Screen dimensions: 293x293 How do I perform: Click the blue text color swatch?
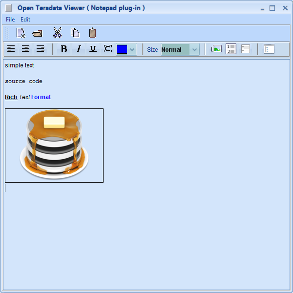coord(122,49)
